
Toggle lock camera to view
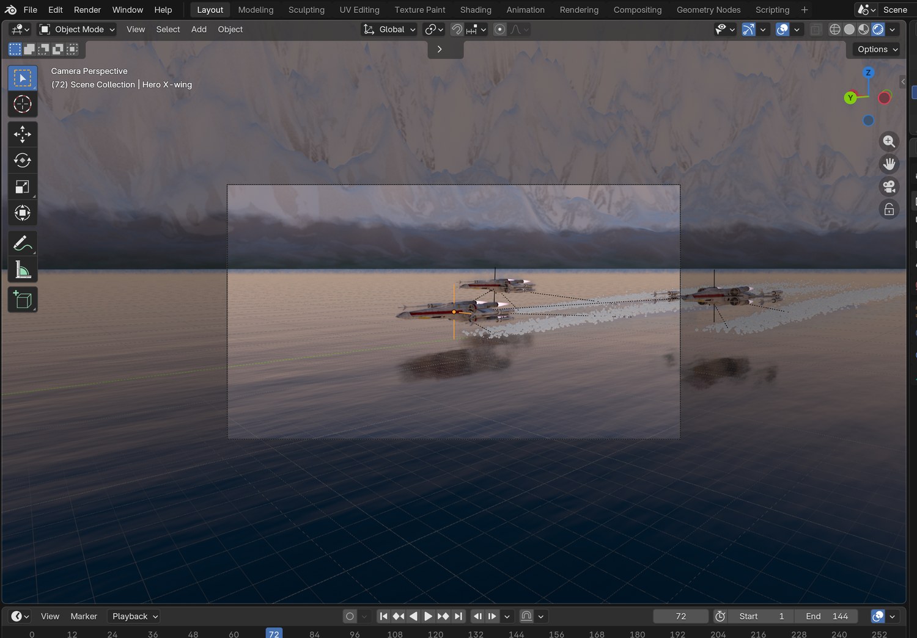coord(889,209)
